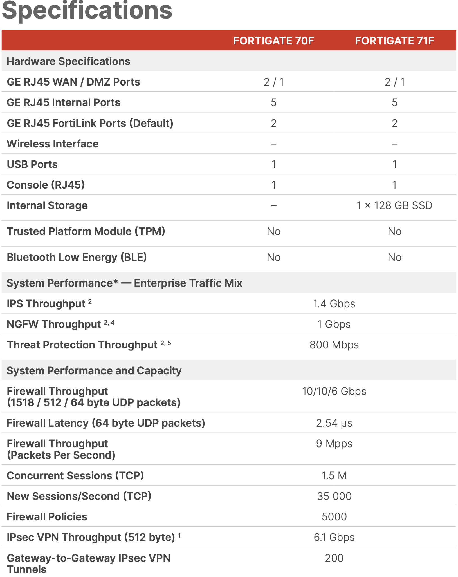Click the 1 × 128 GB SSD storage value
The height and width of the screenshot is (577, 458).
[x=394, y=205]
